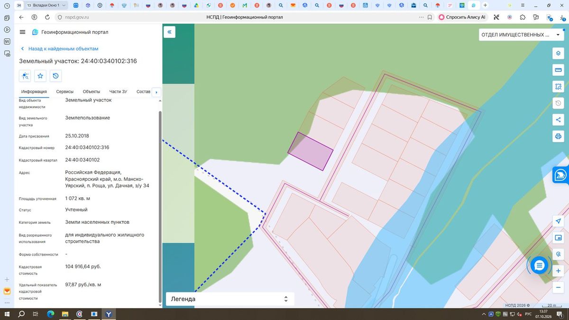This screenshot has width=569, height=320.
Task: Print the map
Action: 558,137
